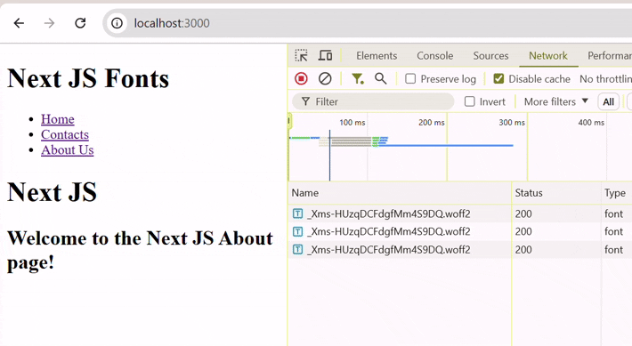Open the Contacts link
Viewport: 632px width, 346px height.
(65, 134)
